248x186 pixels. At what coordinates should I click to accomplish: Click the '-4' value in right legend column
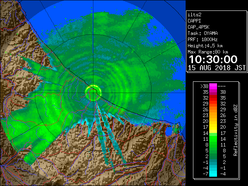pyautogui.click(x=223, y=174)
